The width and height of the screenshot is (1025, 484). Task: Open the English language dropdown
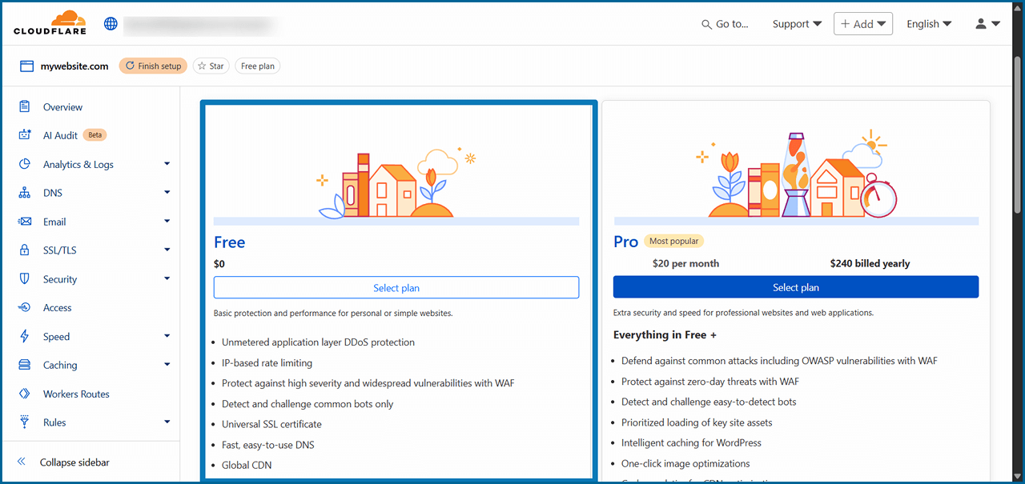click(x=929, y=24)
